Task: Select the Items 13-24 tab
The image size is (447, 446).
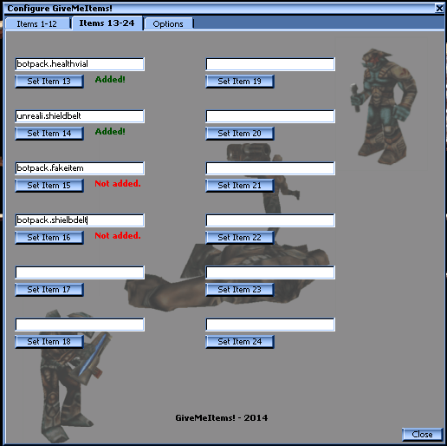Action: (107, 23)
